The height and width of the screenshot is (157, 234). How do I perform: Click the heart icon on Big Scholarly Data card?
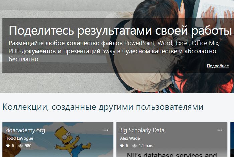[122, 146]
